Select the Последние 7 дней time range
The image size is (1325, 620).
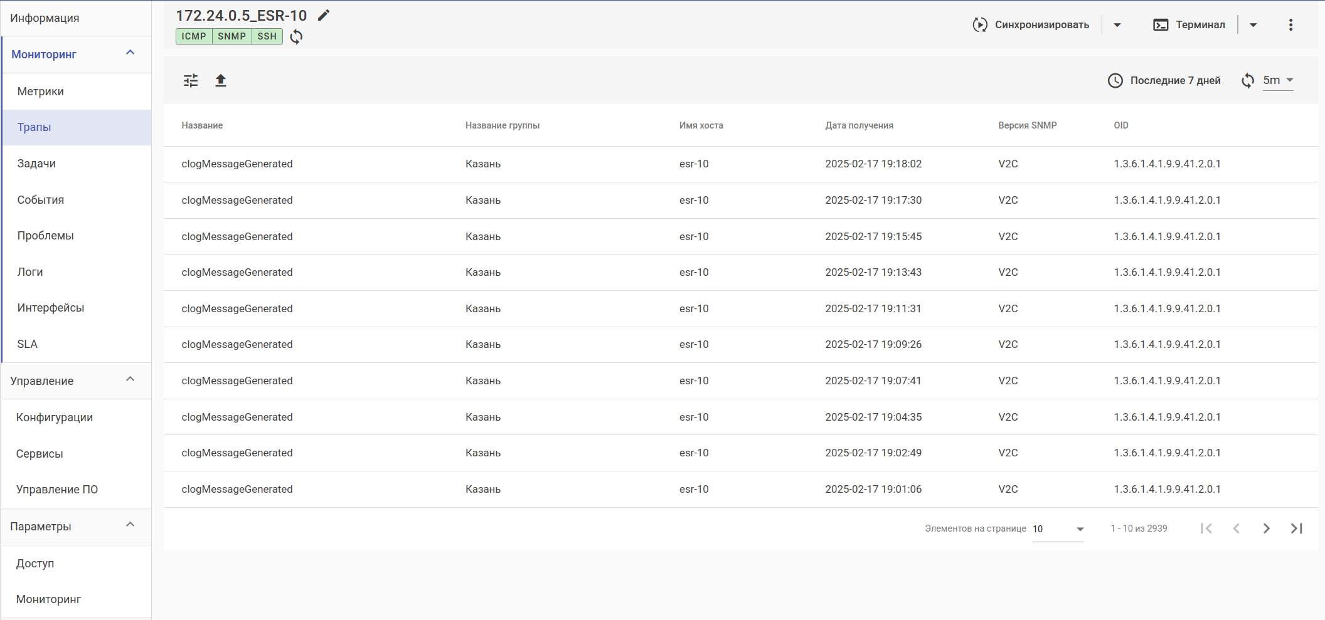point(1165,81)
